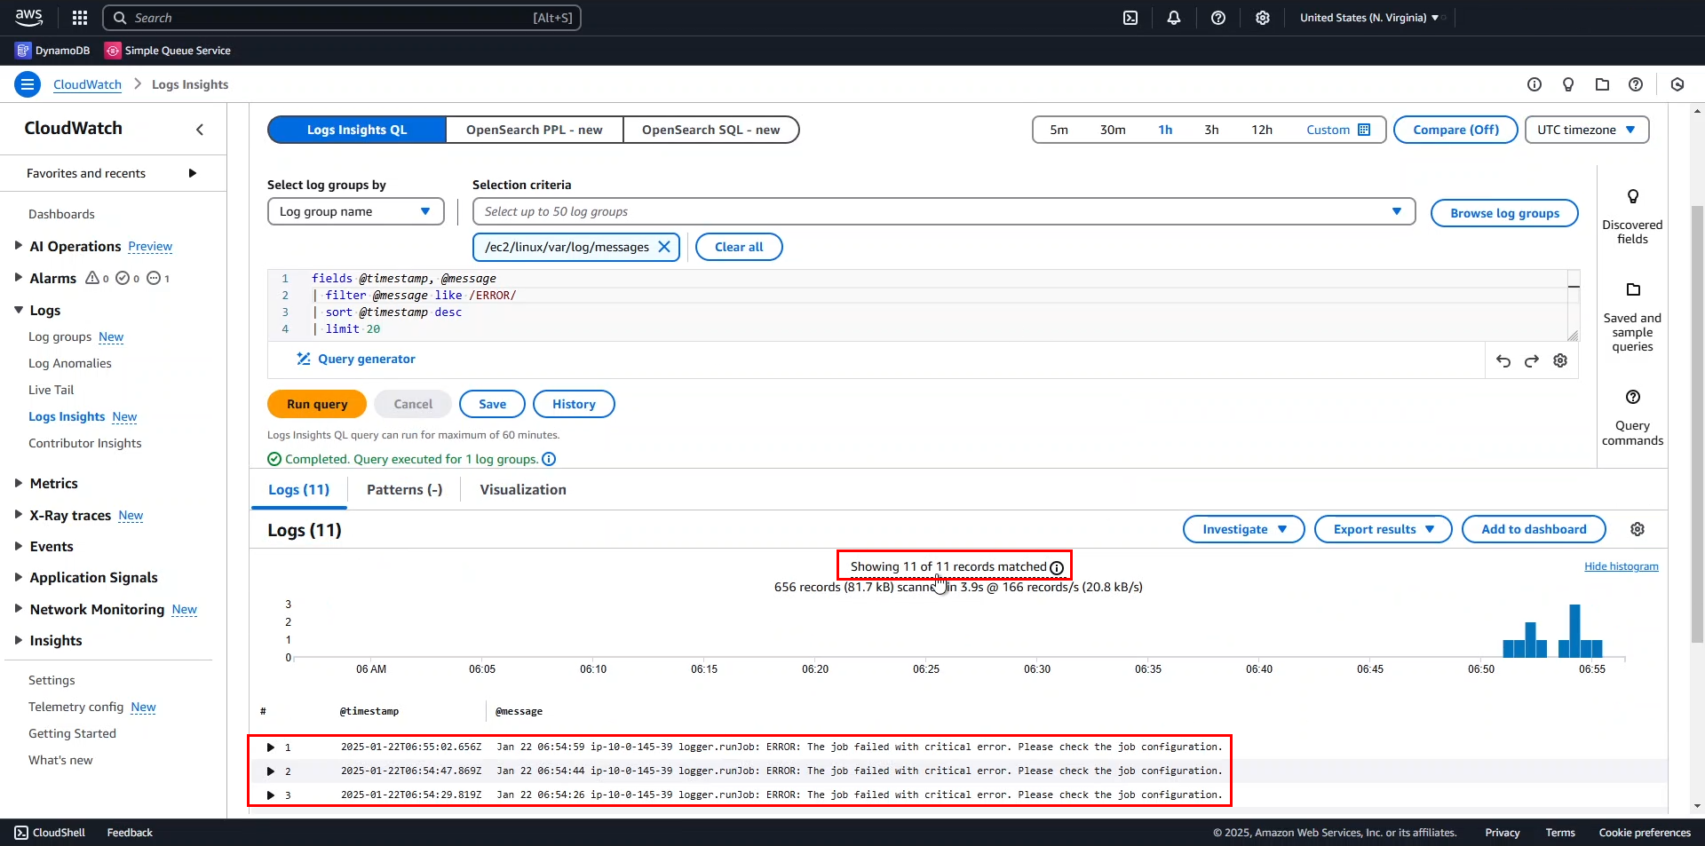This screenshot has height=846, width=1705.
Task: Undo the last query edit
Action: pos(1503,360)
